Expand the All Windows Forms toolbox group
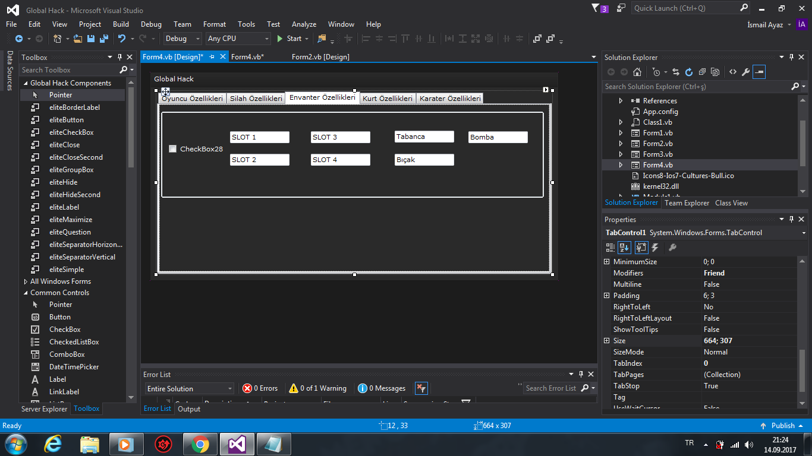Screen dimensions: 812x456 pos(26,281)
